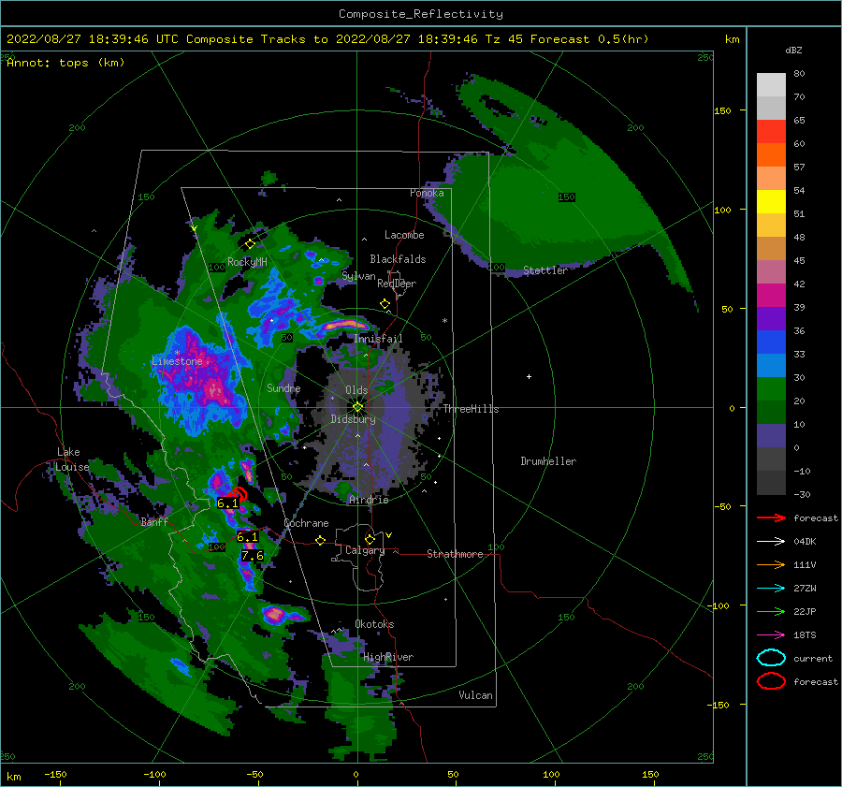Select the Banff label
842x787 pixels.
click(x=154, y=522)
